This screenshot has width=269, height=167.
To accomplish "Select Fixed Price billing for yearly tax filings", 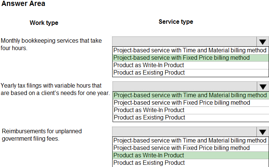I will pyautogui.click(x=182, y=102).
